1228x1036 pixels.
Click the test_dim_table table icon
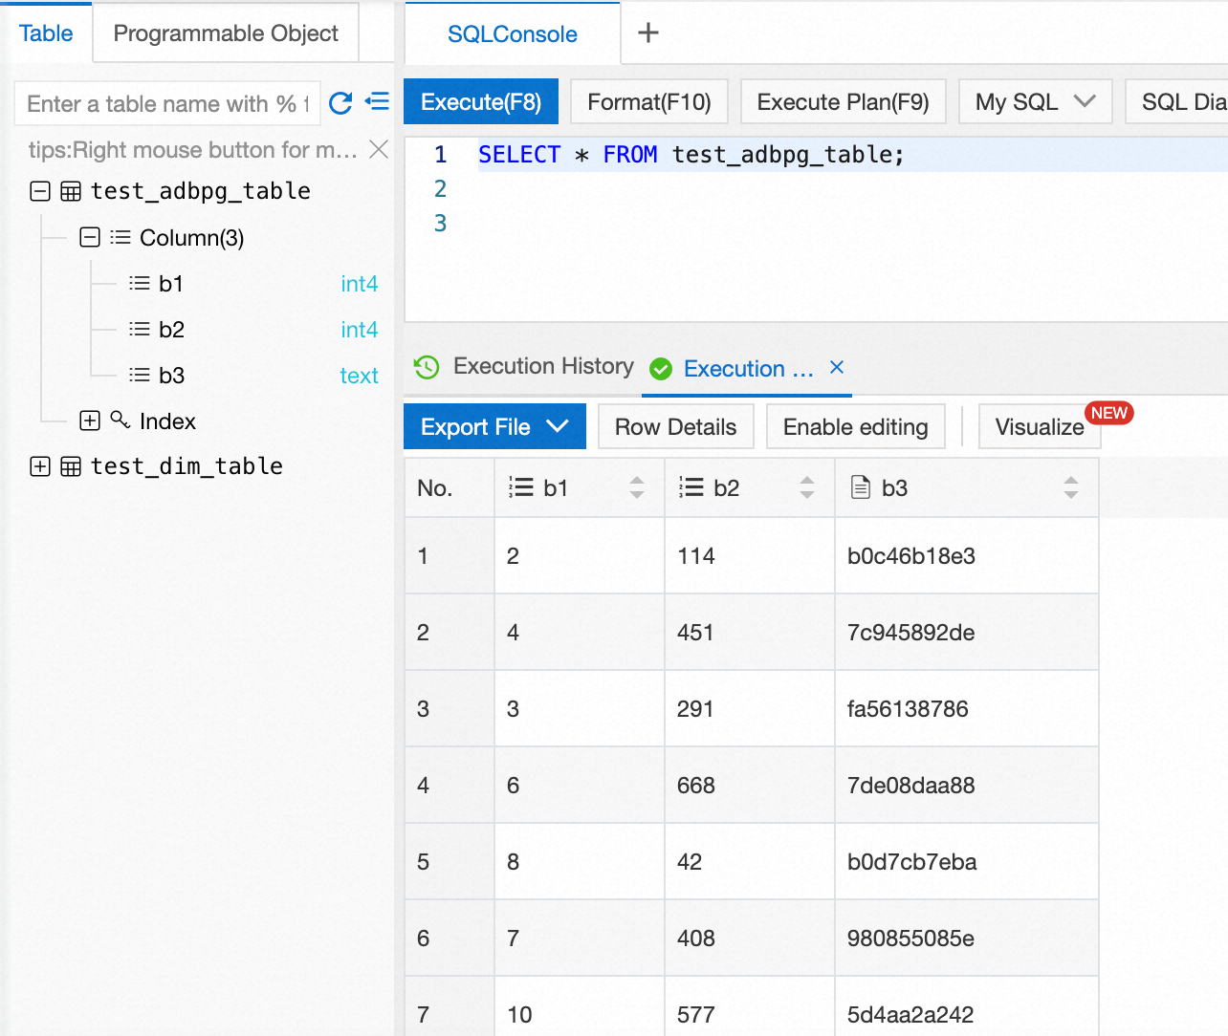click(x=71, y=466)
